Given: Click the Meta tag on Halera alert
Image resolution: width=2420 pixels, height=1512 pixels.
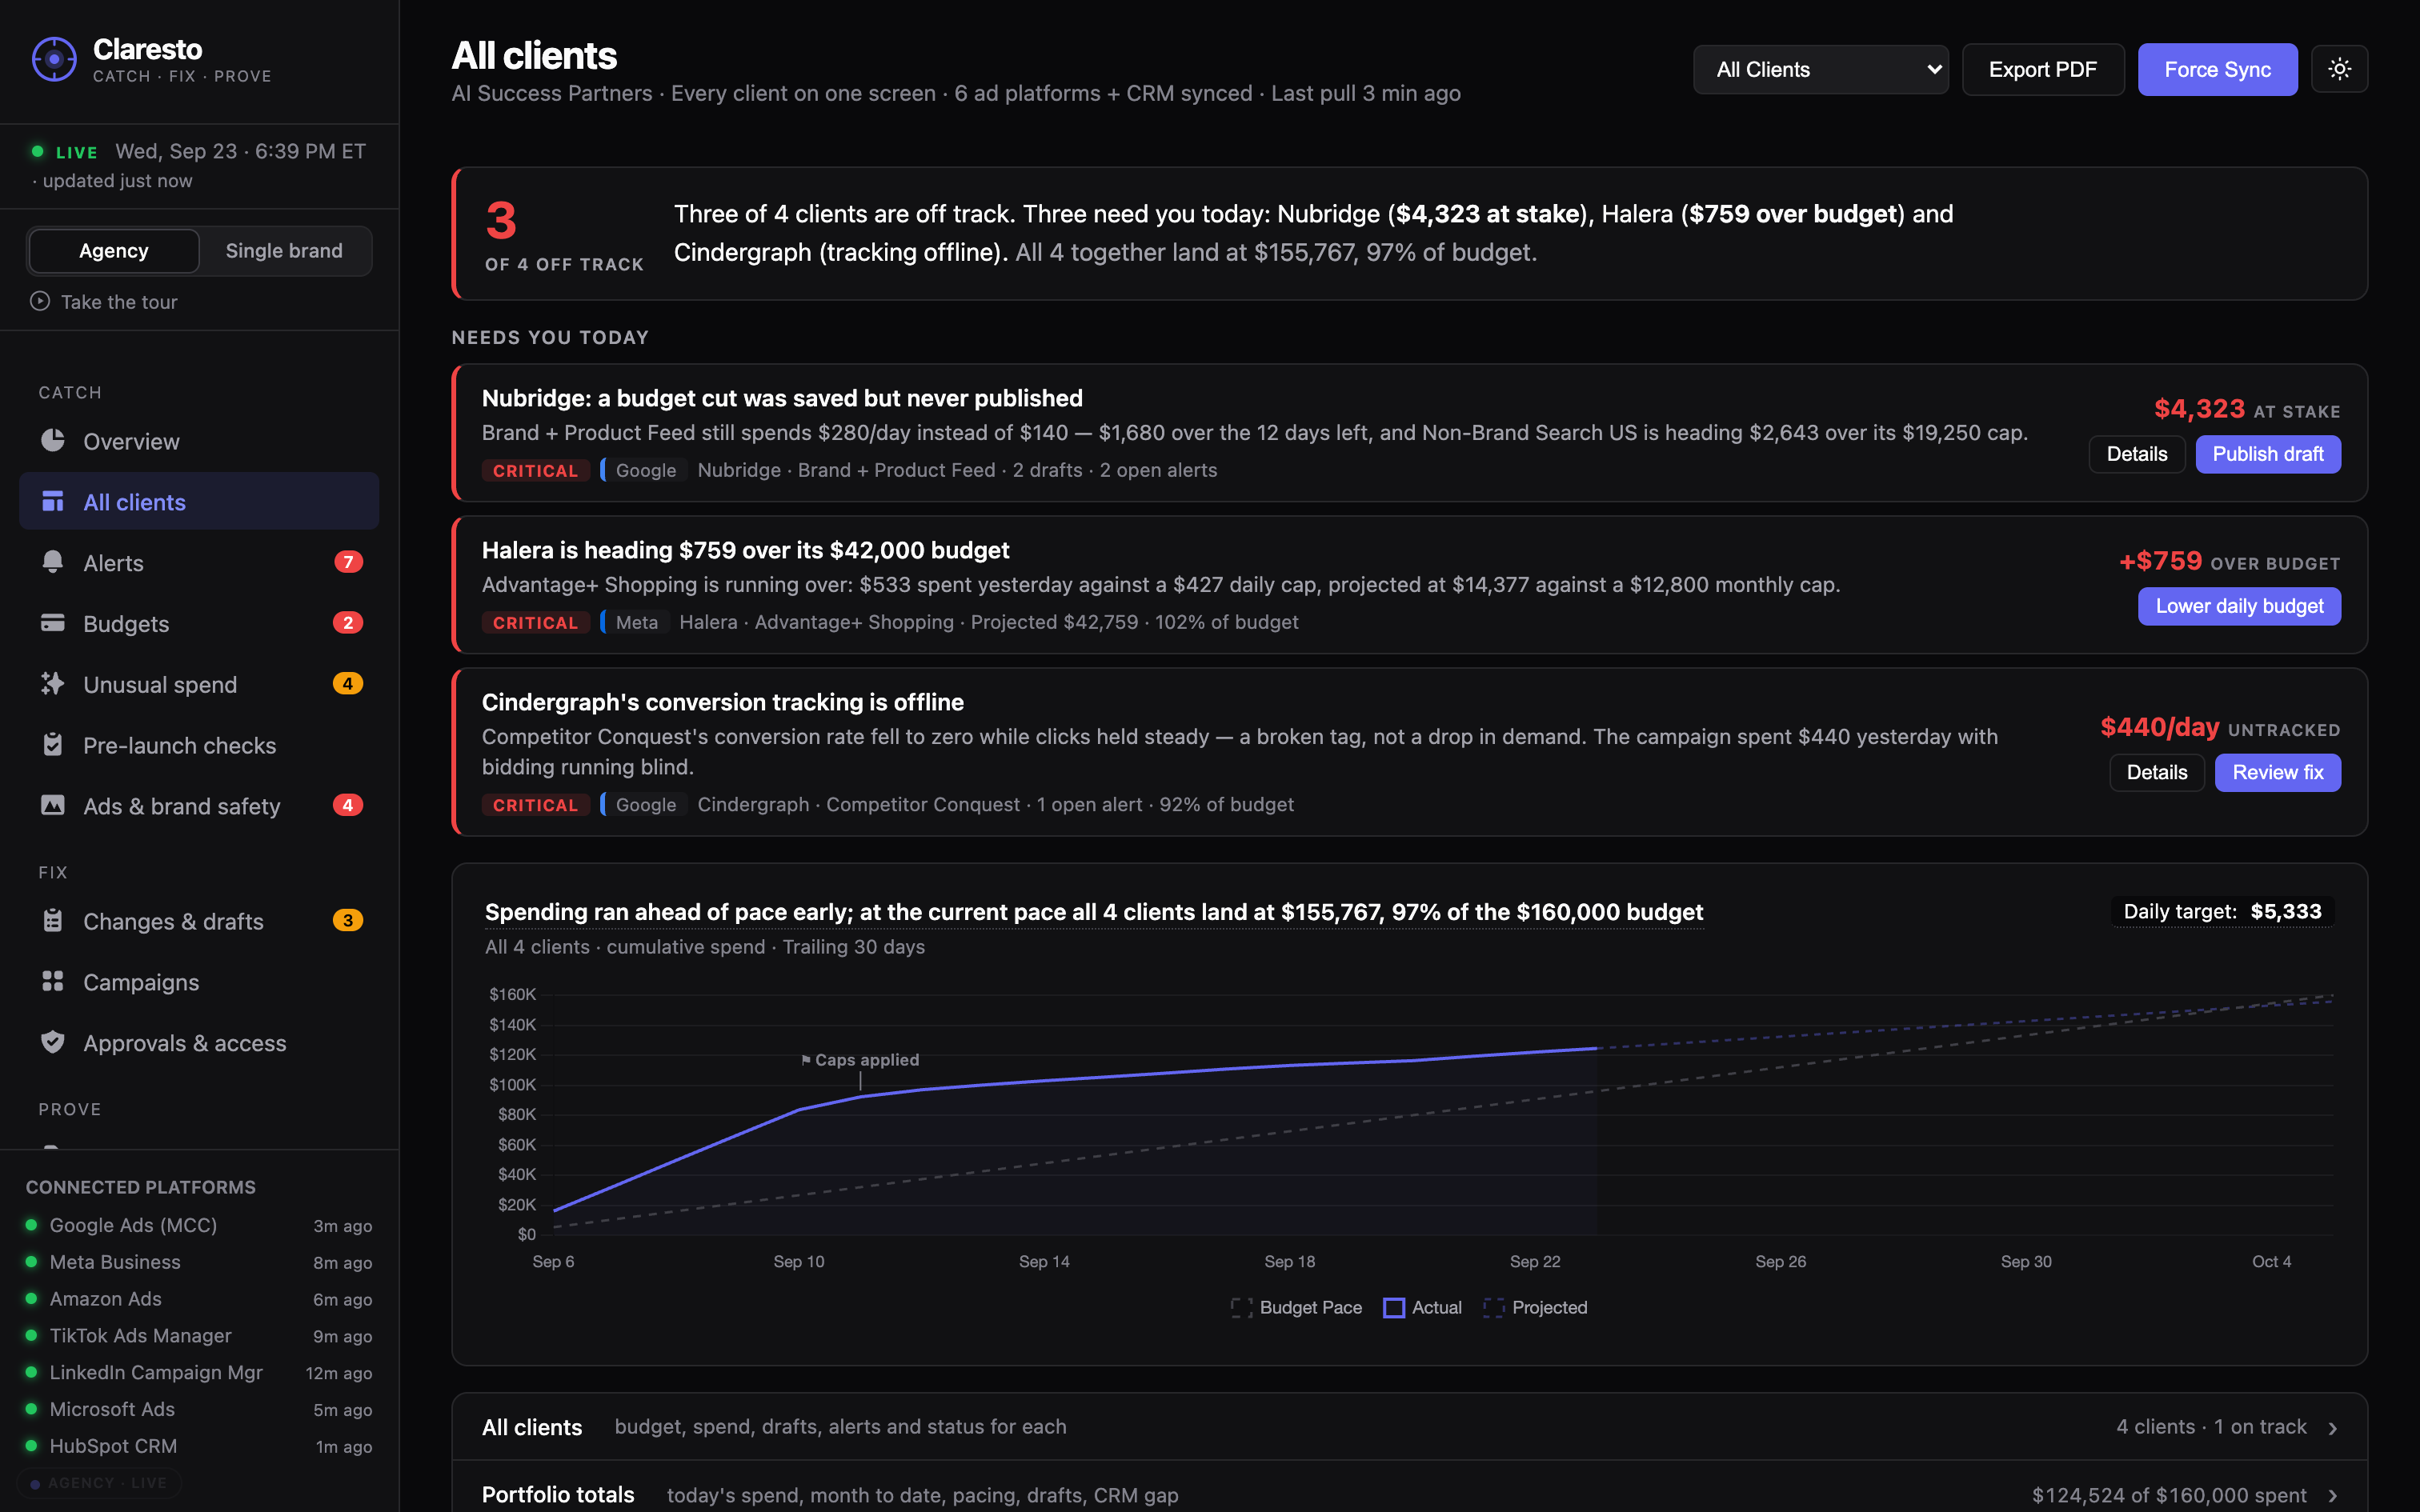Looking at the screenshot, I should pos(636,622).
